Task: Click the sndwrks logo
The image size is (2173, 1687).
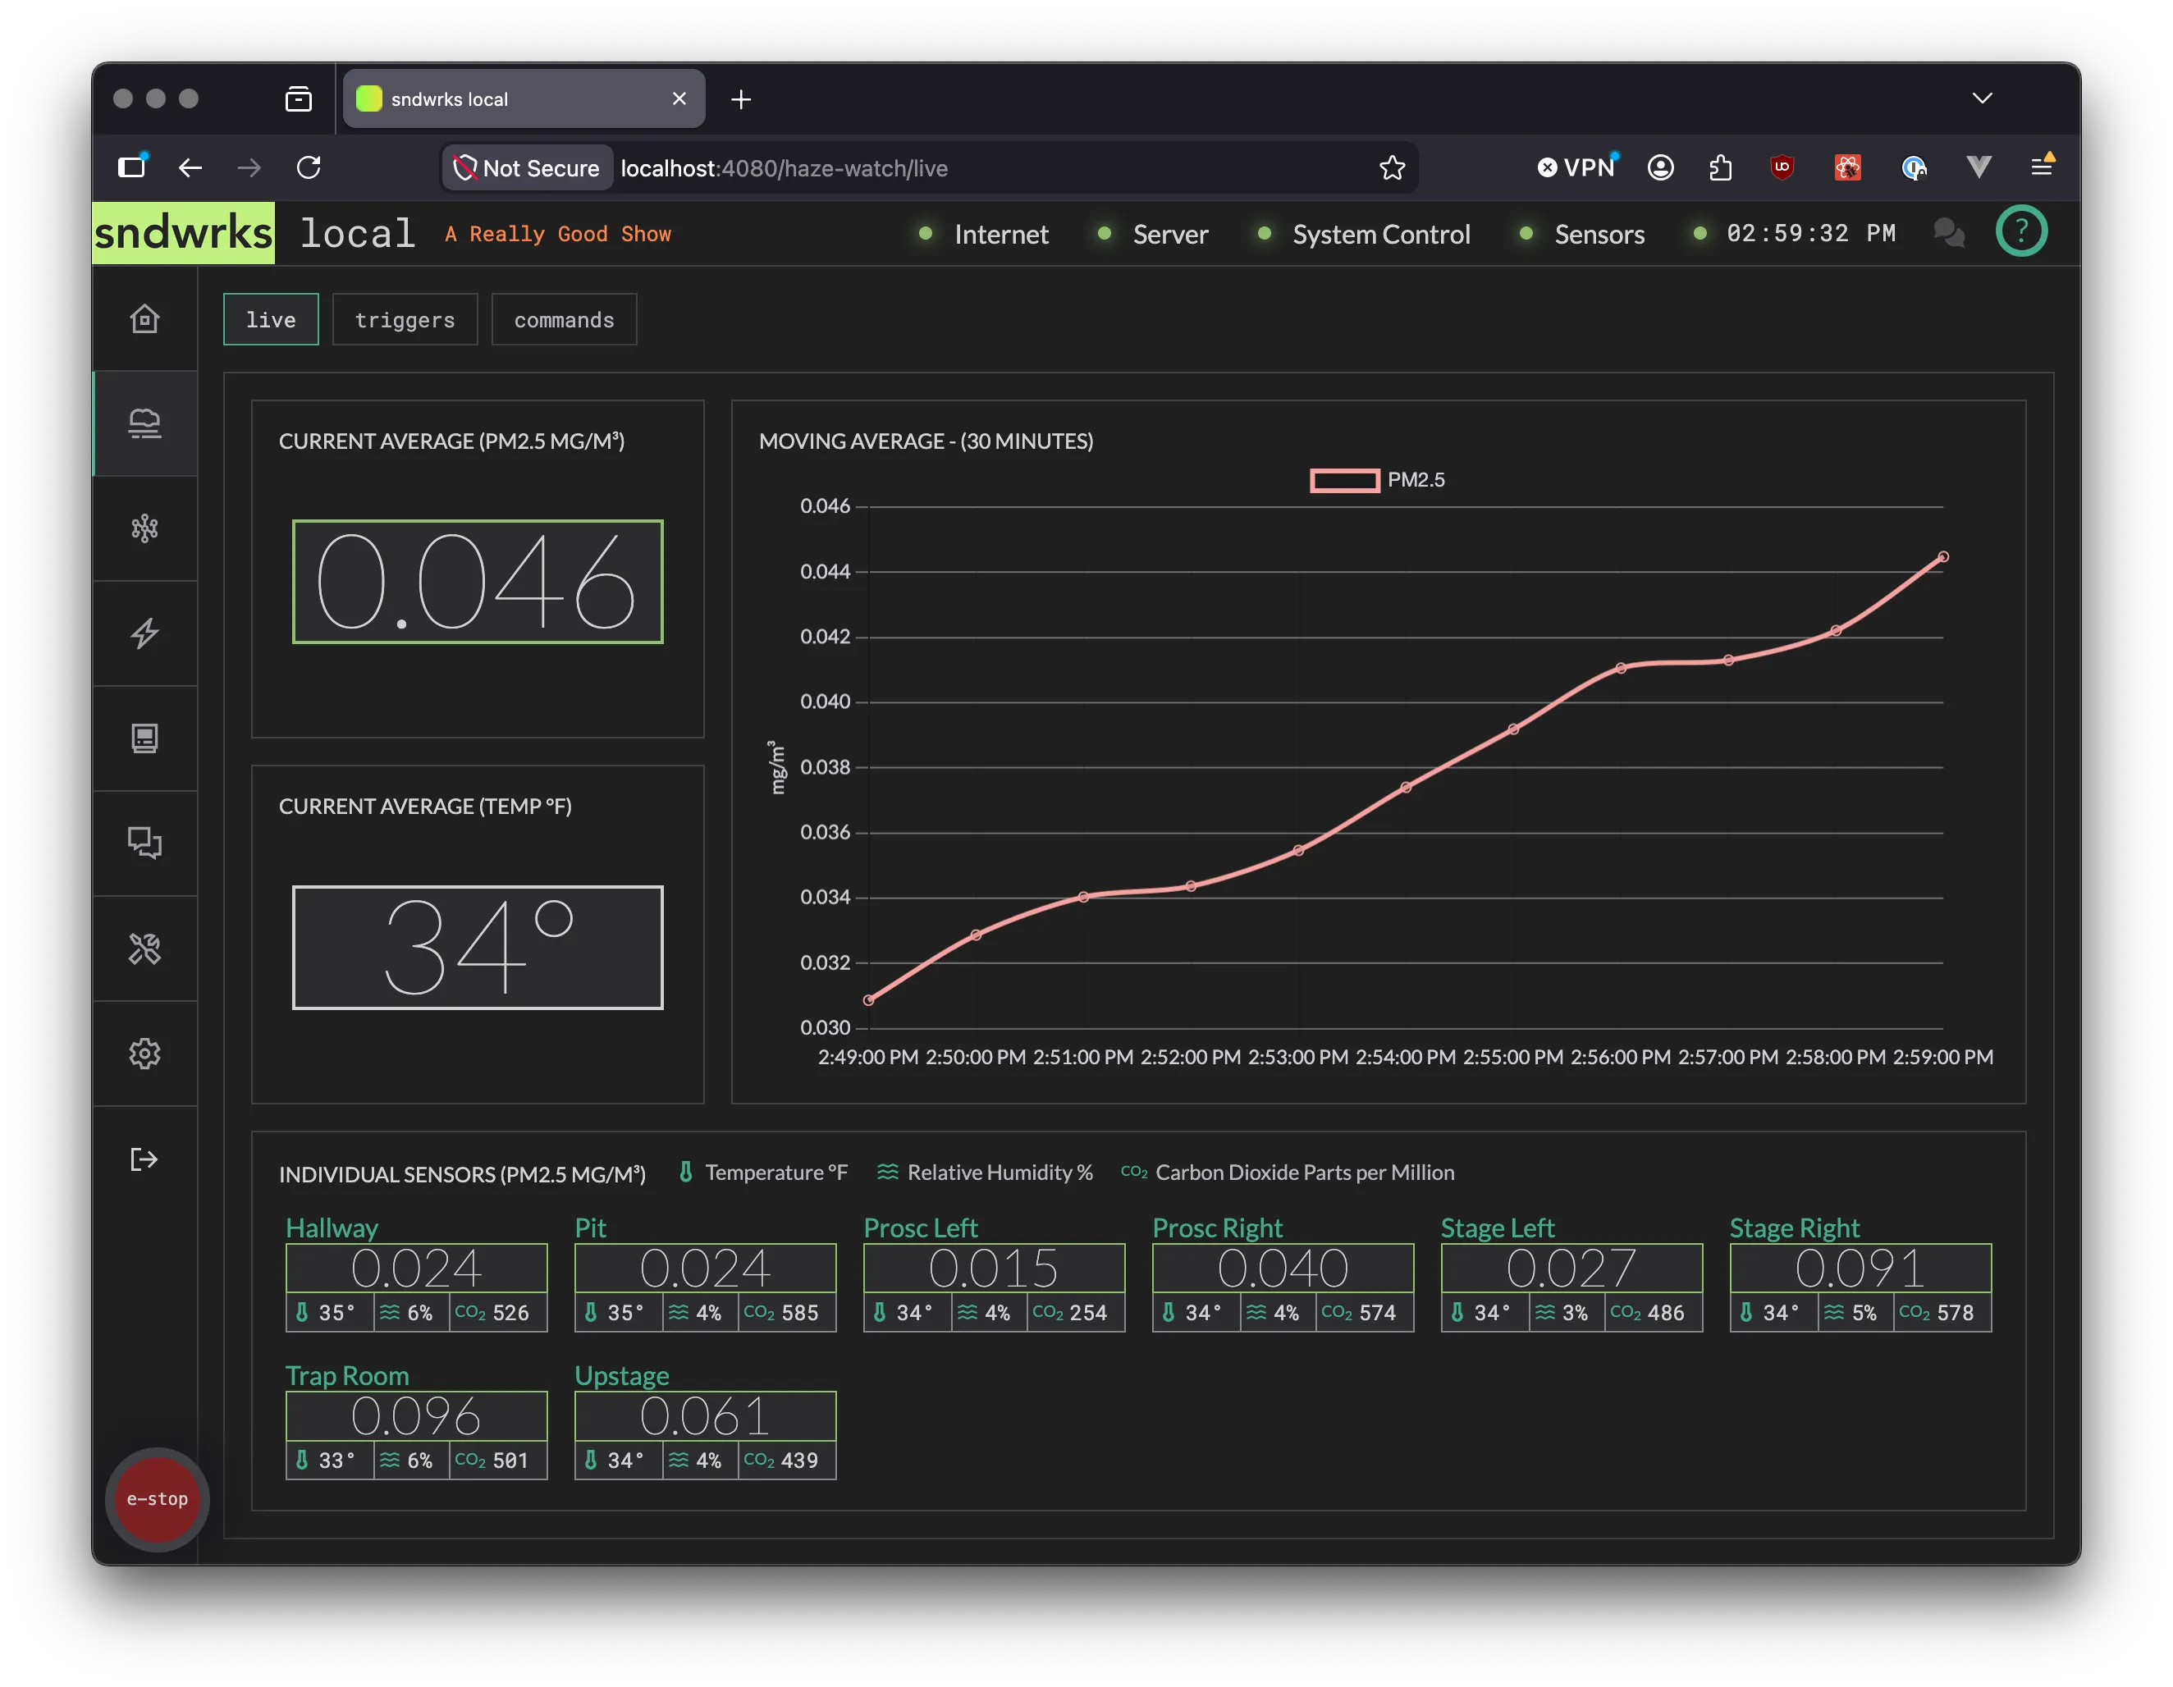Action: [x=183, y=233]
